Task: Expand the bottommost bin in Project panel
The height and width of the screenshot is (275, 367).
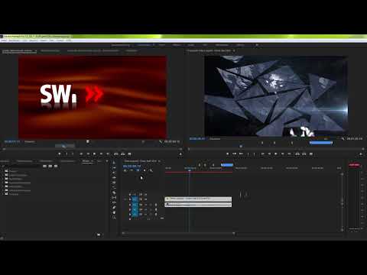Action: (x=3, y=194)
